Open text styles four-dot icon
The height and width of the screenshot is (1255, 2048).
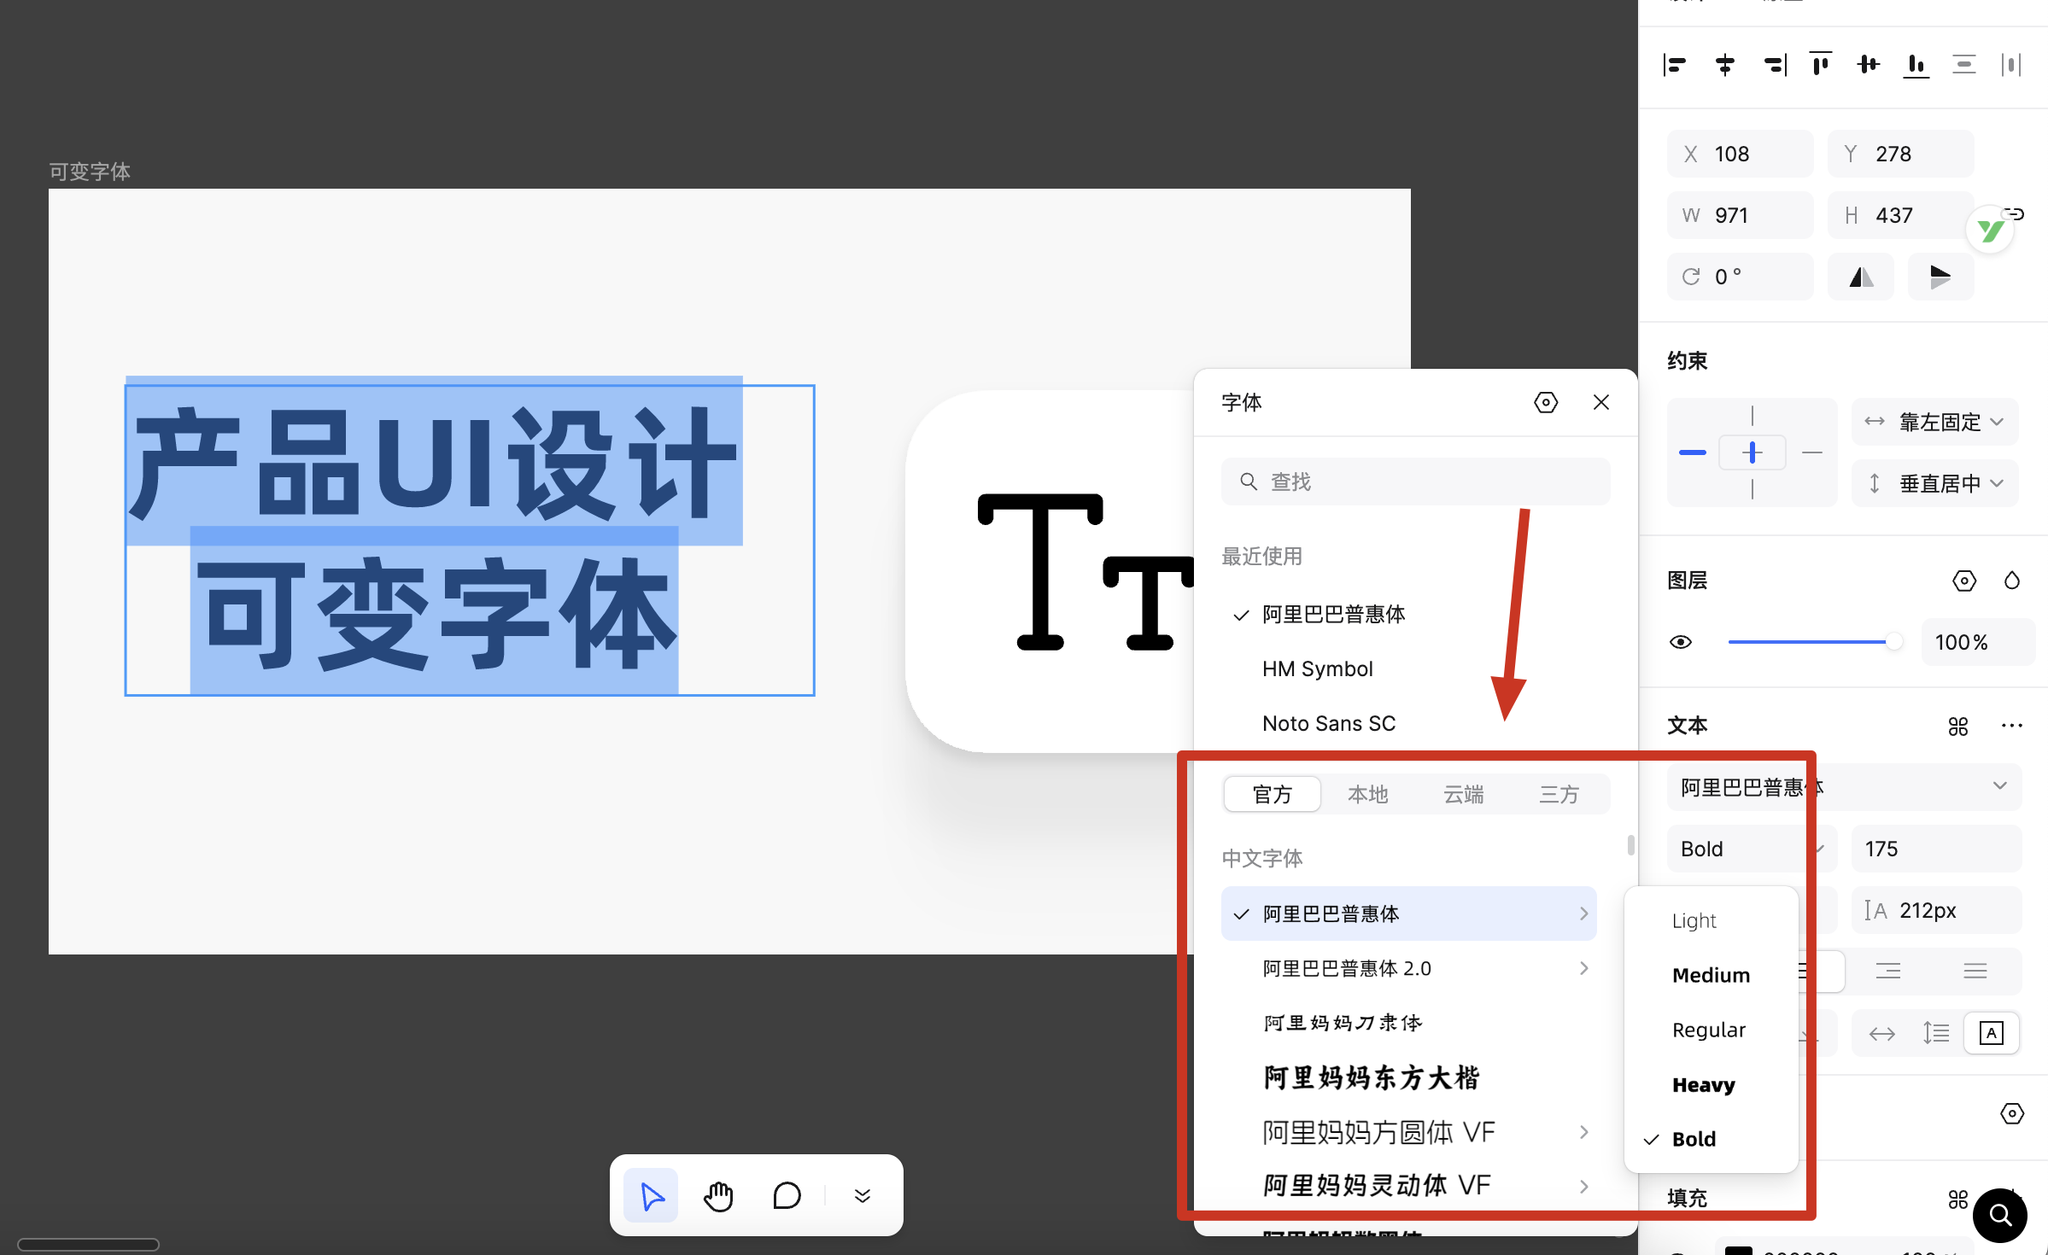point(1958,726)
